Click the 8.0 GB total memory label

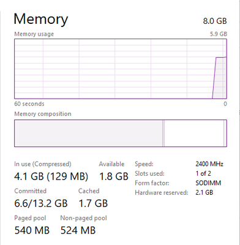pyautogui.click(x=215, y=21)
